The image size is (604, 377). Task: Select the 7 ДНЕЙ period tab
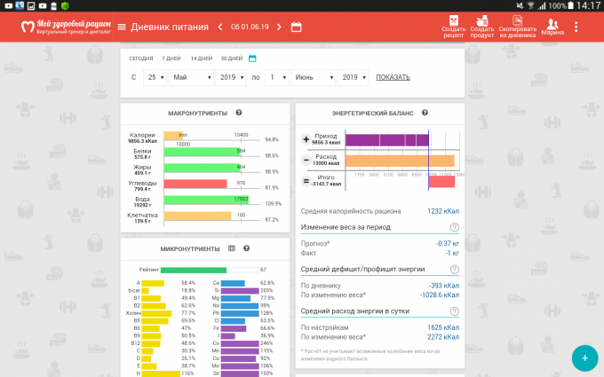pyautogui.click(x=170, y=59)
